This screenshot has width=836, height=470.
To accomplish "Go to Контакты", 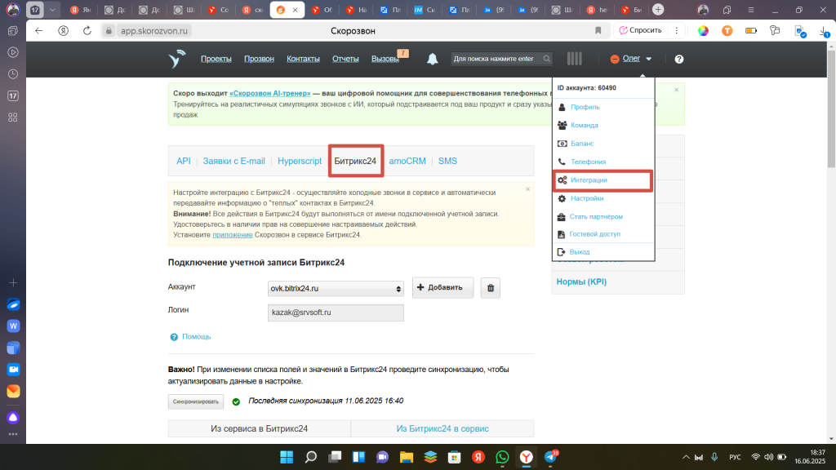I will pyautogui.click(x=303, y=59).
